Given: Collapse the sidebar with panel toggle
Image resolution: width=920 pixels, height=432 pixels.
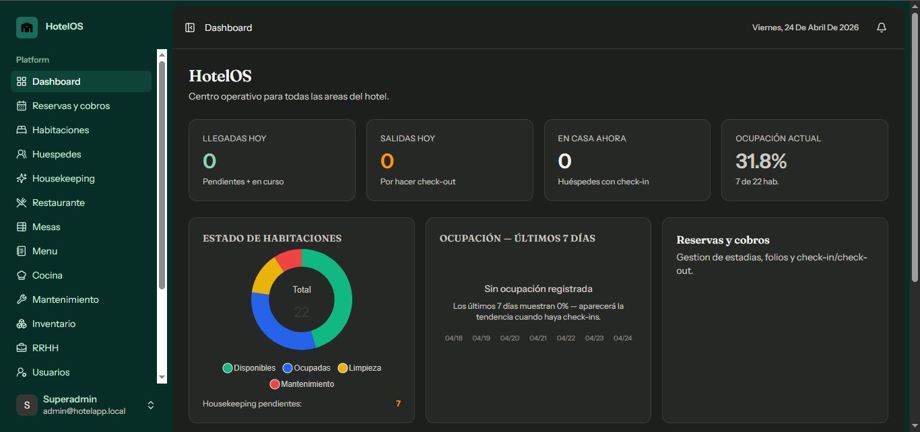Looking at the screenshot, I should click(190, 28).
